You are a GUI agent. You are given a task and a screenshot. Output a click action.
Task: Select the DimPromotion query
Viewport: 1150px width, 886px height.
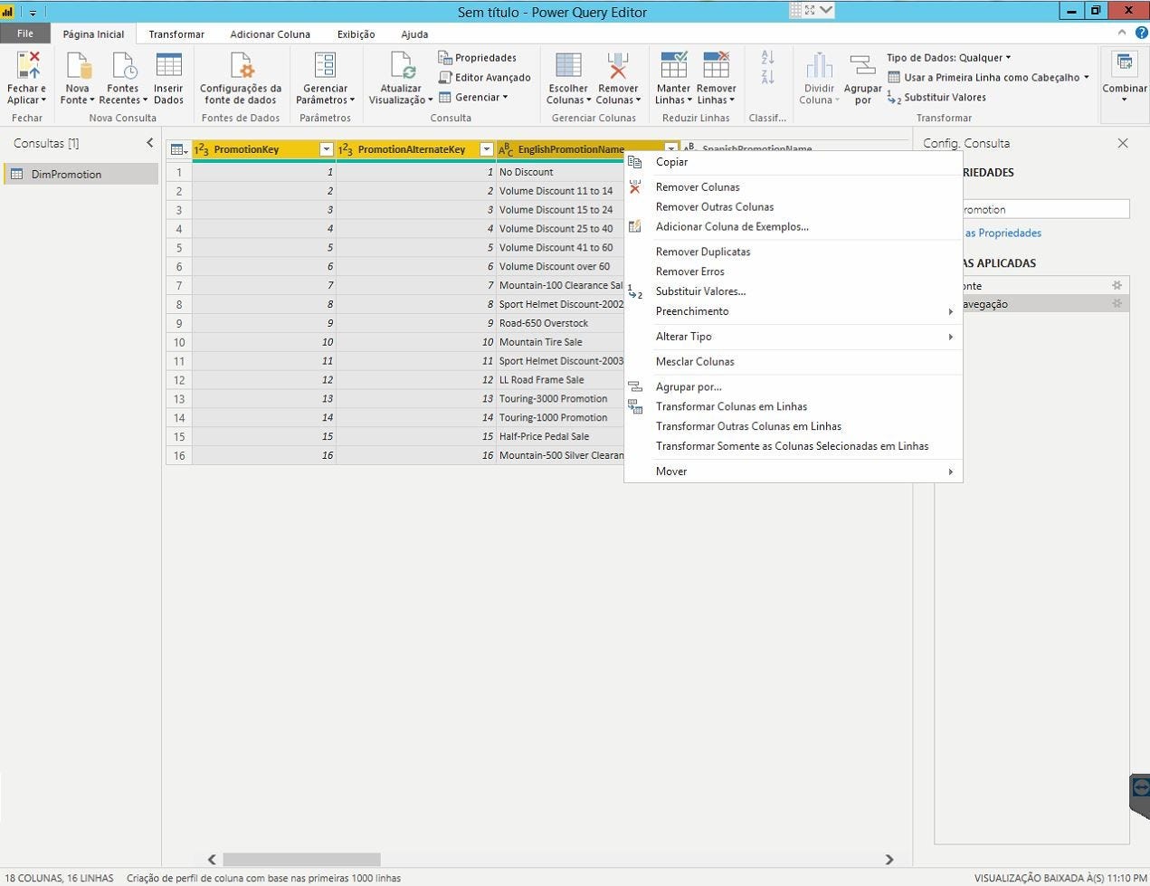click(81, 174)
